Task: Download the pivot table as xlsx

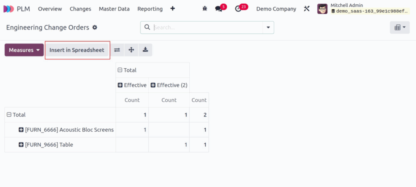Action: 145,50
